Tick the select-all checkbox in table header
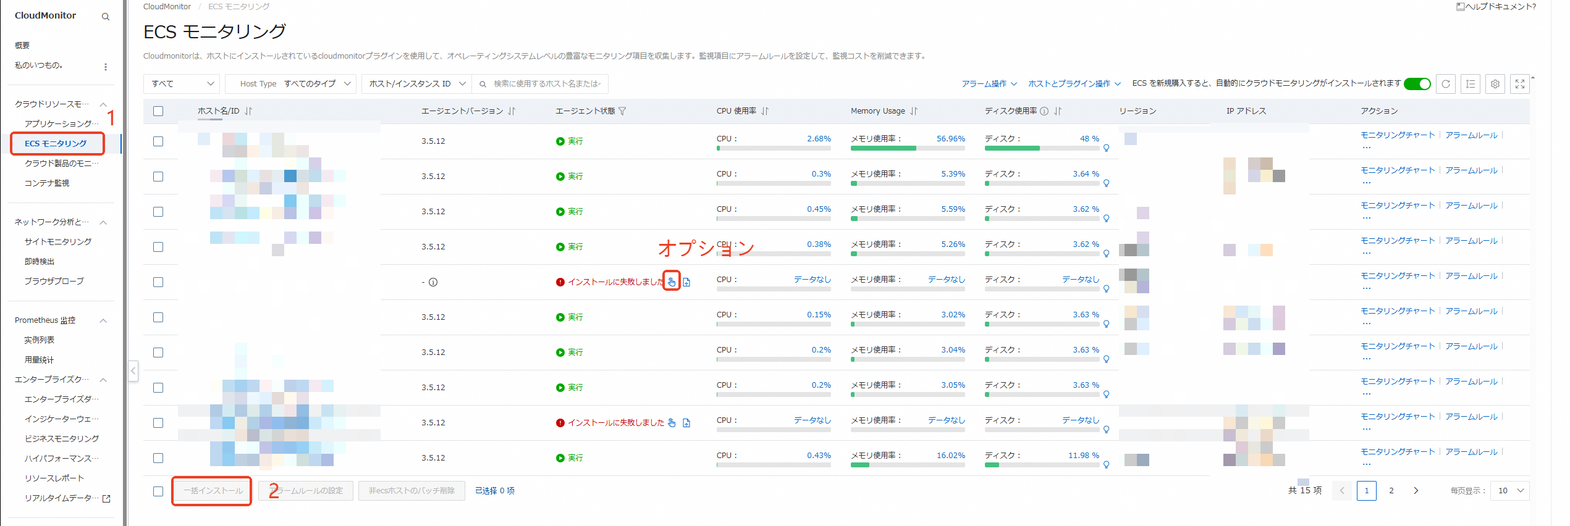This screenshot has height=526, width=1570. 158,111
